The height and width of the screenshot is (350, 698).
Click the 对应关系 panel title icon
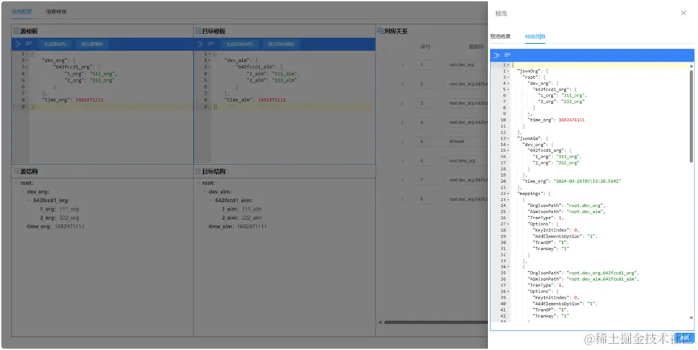point(380,31)
